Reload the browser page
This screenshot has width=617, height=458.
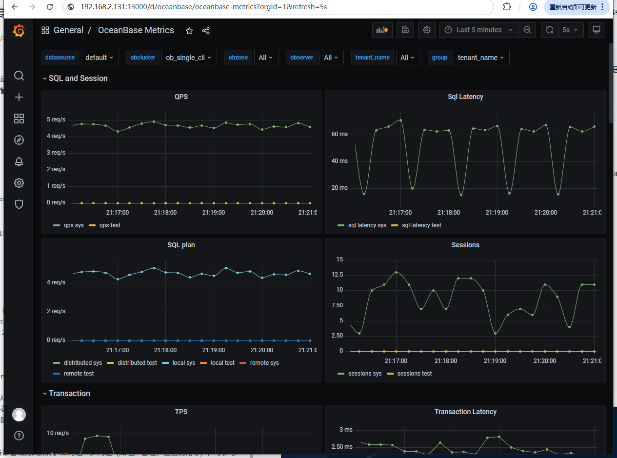tap(50, 7)
